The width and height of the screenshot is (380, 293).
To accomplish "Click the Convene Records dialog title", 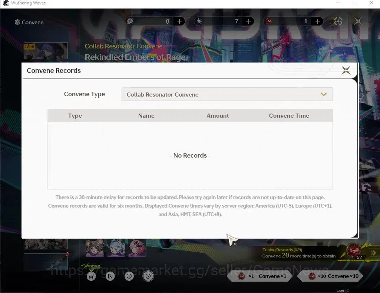I will 53,71.
